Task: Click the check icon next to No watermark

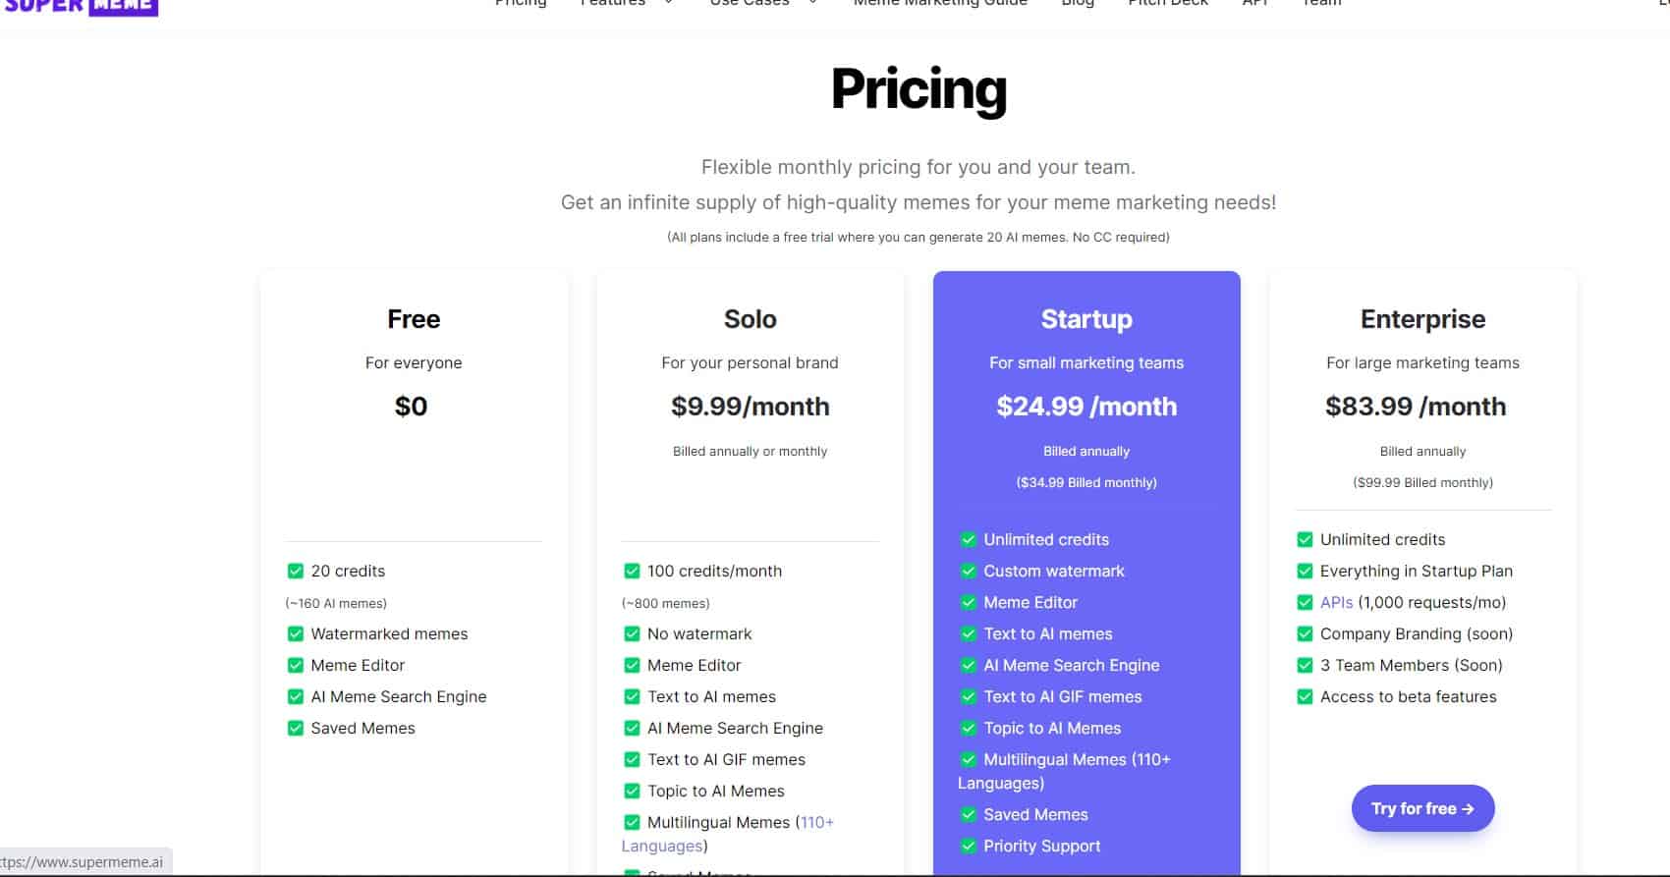Action: pos(632,633)
